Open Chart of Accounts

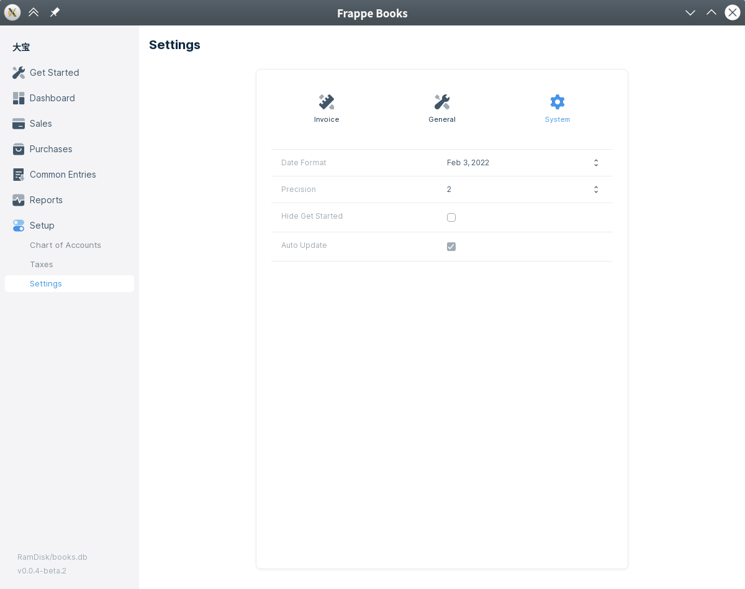click(65, 245)
